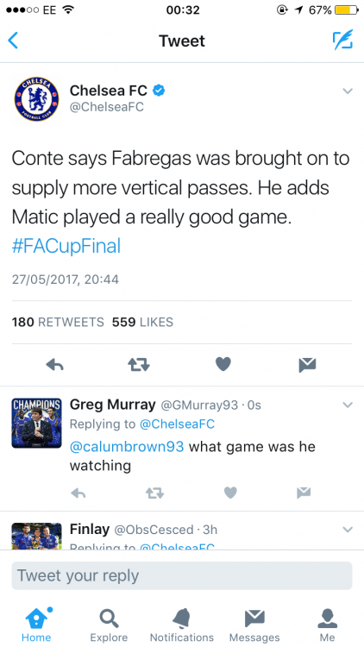Image resolution: width=364 pixels, height=647 pixels.
Task: Retweet Greg Murray's reply
Action: click(154, 493)
